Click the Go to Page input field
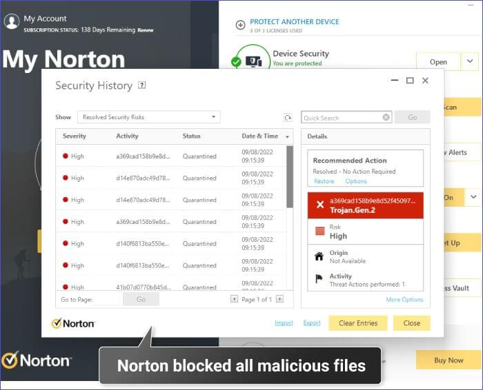Image resolution: width=483 pixels, height=390 pixels. pyautogui.click(x=108, y=299)
